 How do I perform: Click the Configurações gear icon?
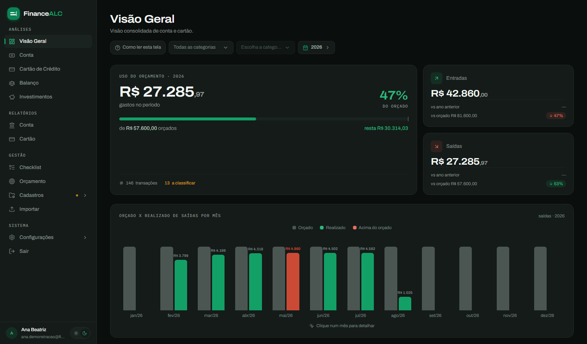tap(12, 238)
